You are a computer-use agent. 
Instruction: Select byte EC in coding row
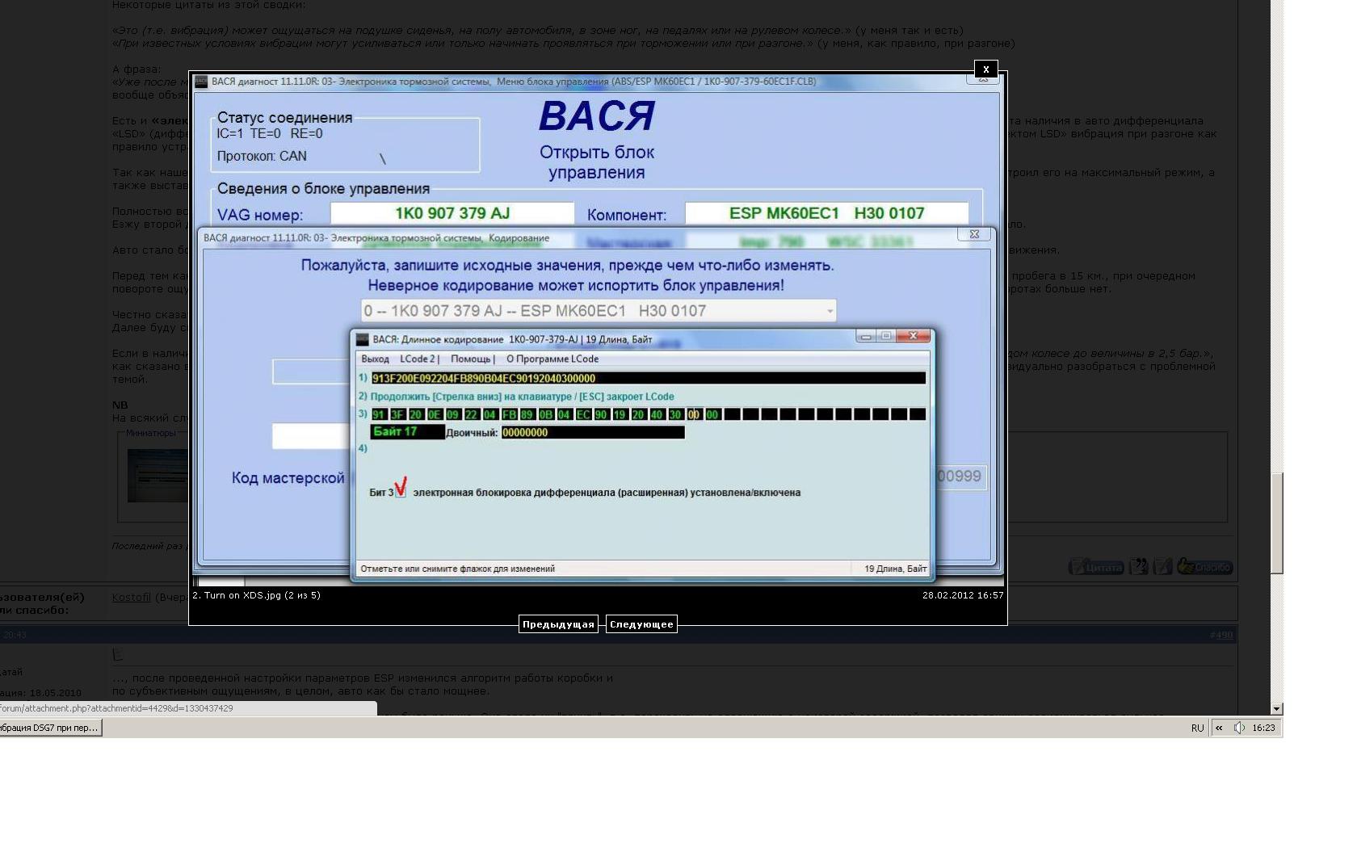tap(583, 414)
